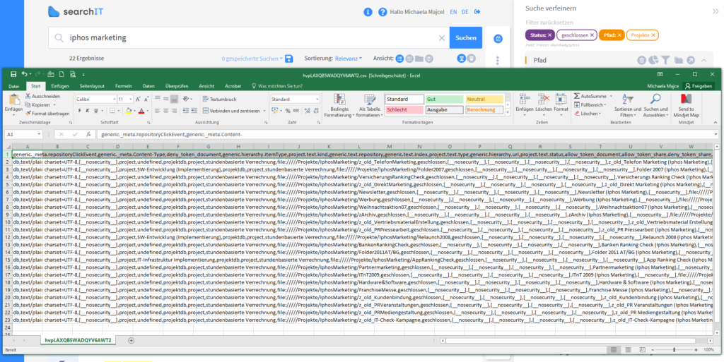Click the searchIT info icon
This screenshot has height=362, width=724.
(368, 12)
